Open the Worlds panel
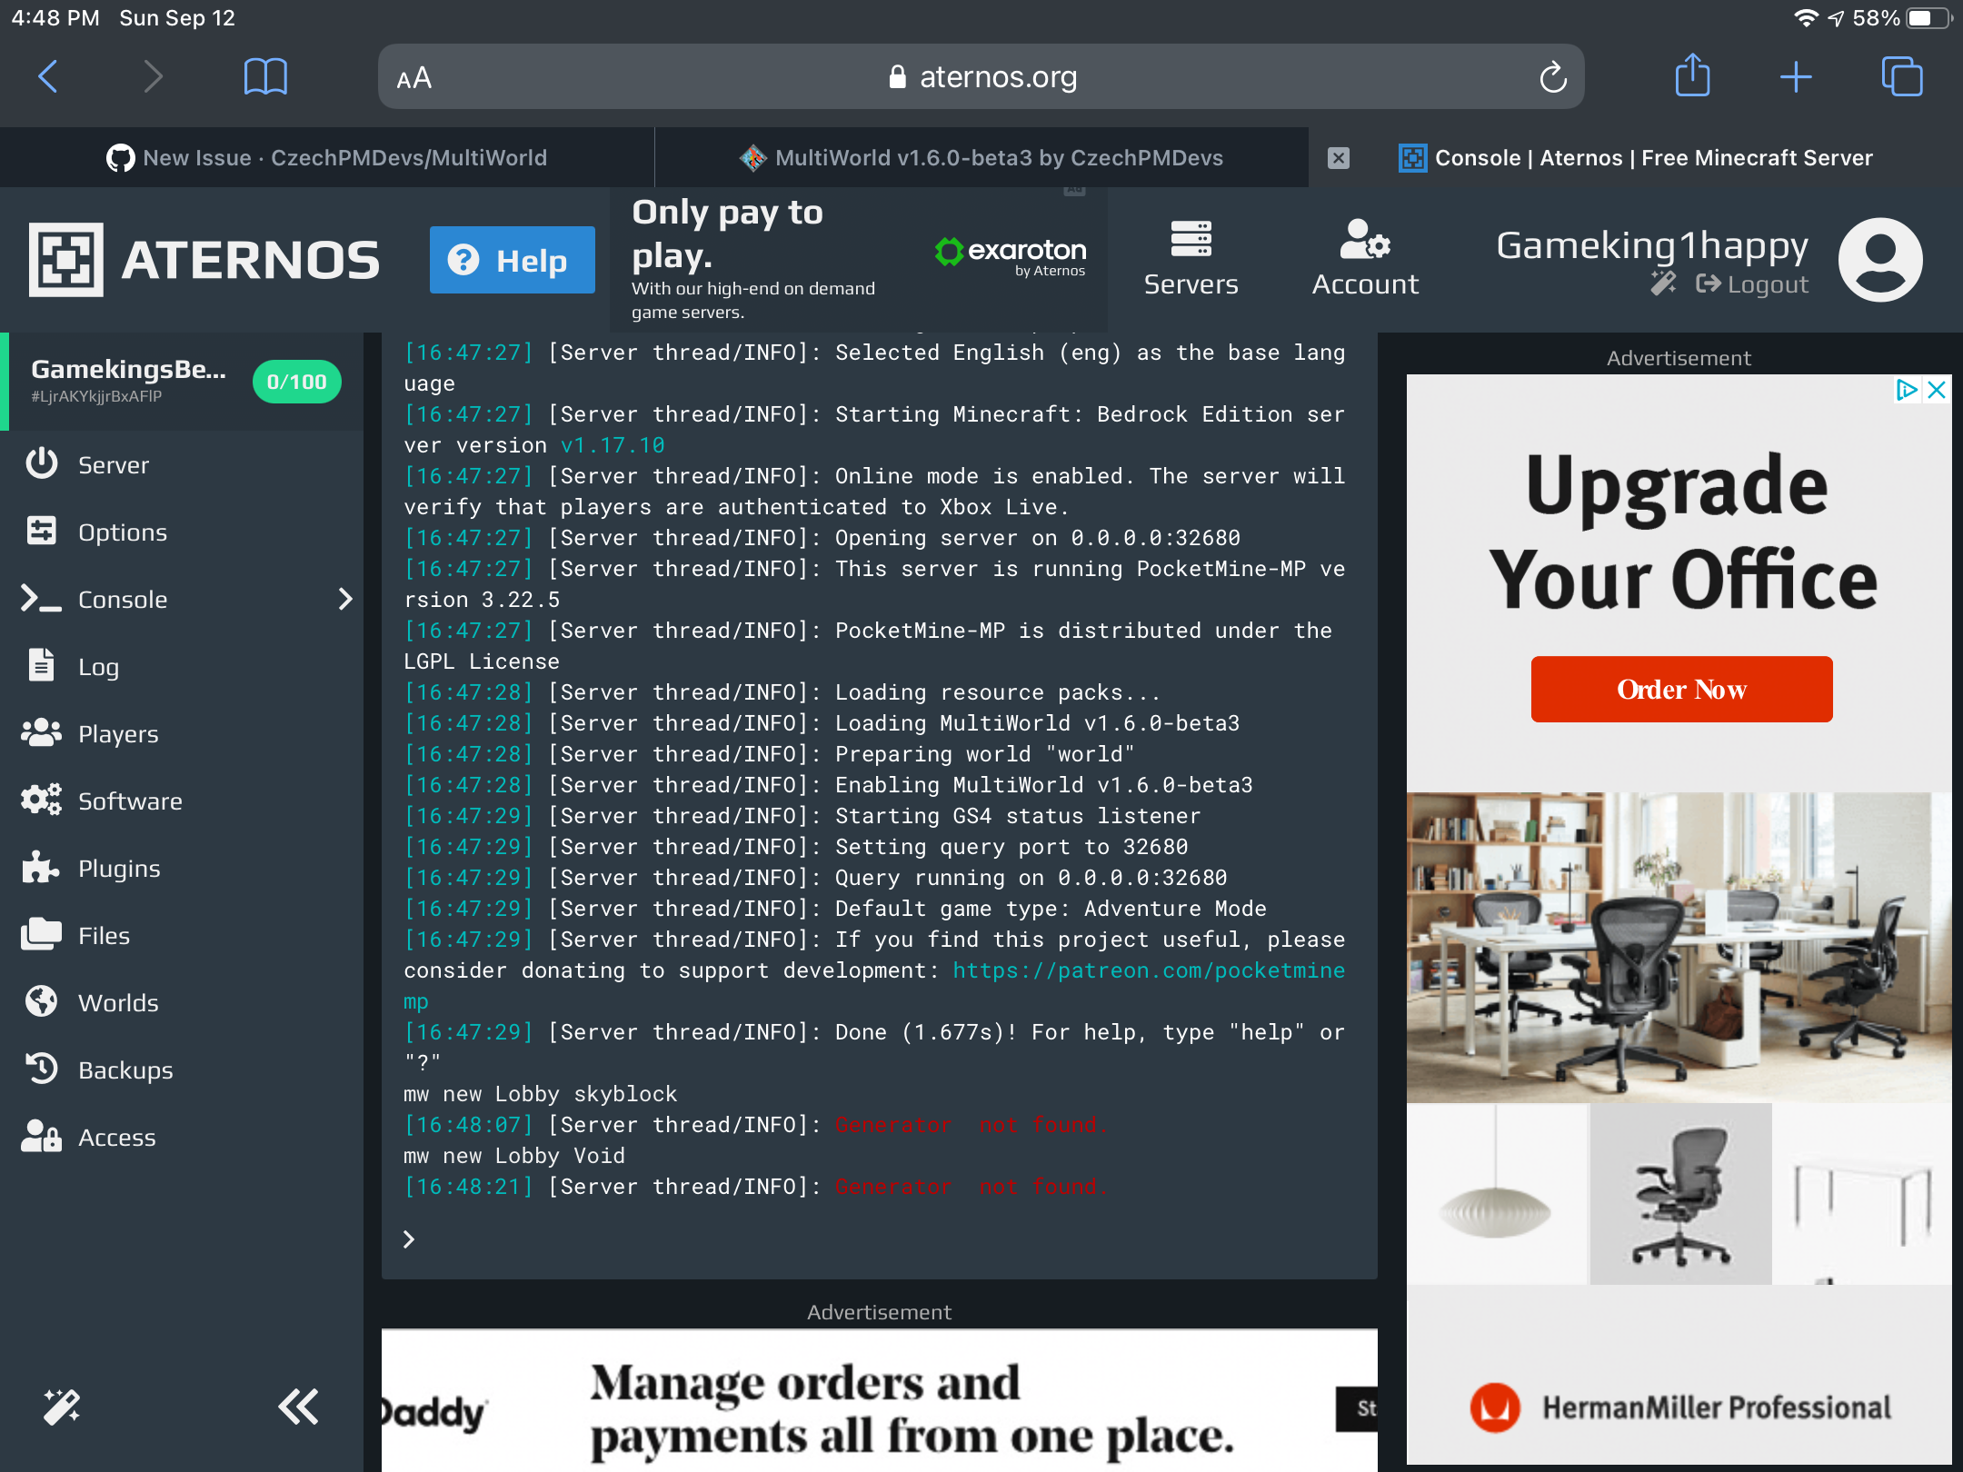1963x1472 pixels. (118, 1002)
